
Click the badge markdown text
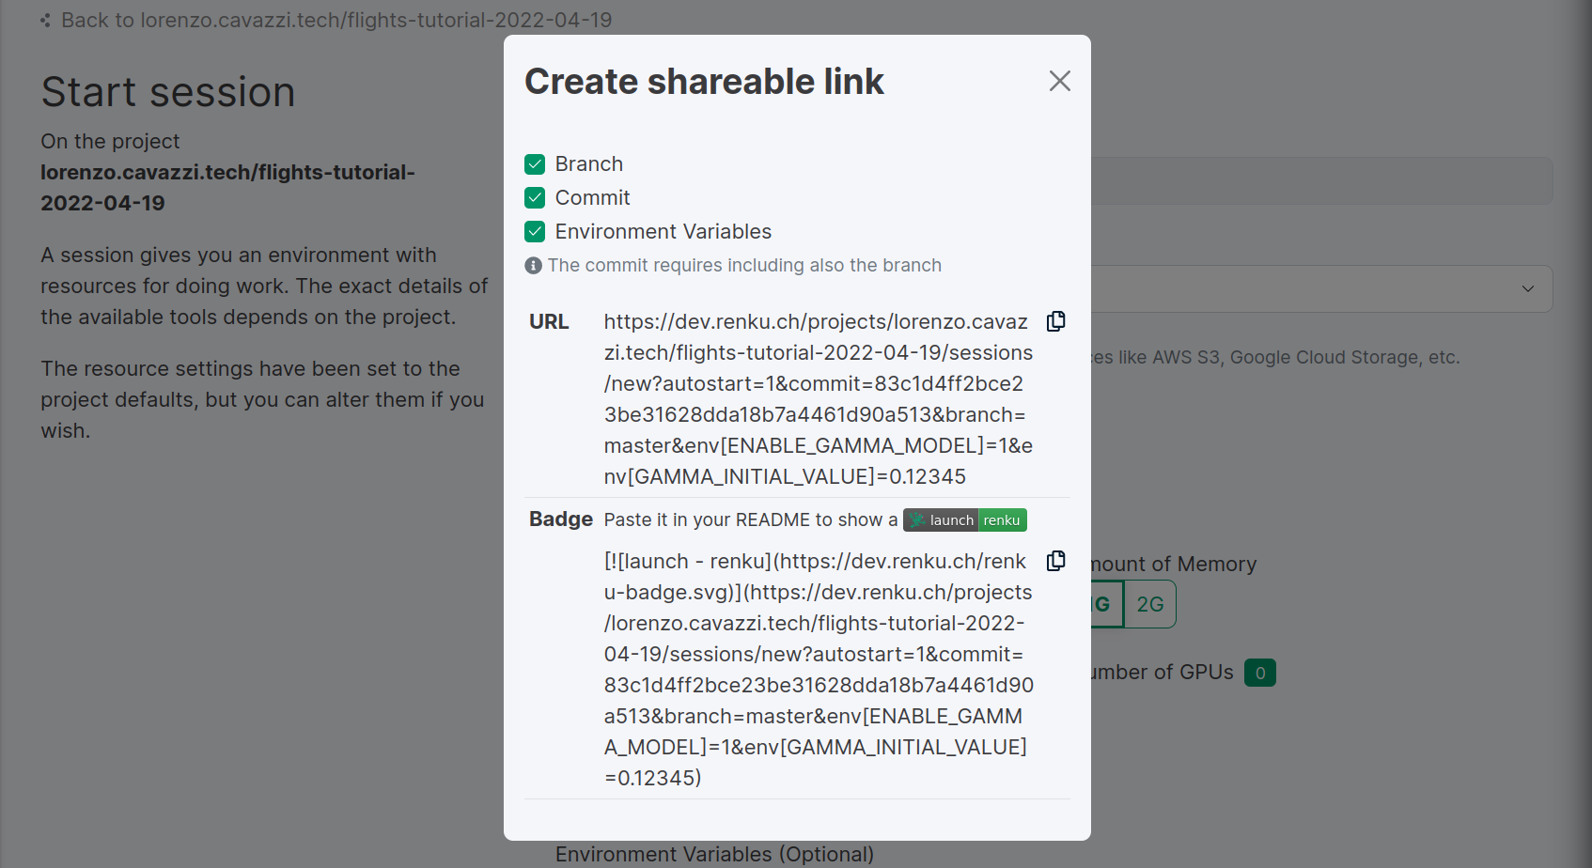(x=819, y=670)
